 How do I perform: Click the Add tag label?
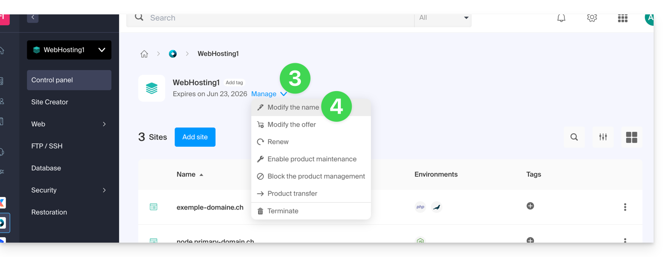point(234,82)
